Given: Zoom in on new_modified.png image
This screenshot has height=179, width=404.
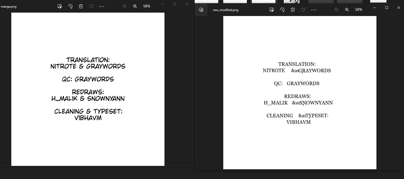Looking at the screenshot, I should pos(347,10).
